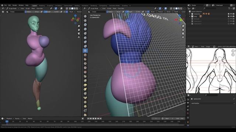The height and width of the screenshot is (132, 236).
Task: Select the Snake Hook brush tool
Action: click(85, 89)
